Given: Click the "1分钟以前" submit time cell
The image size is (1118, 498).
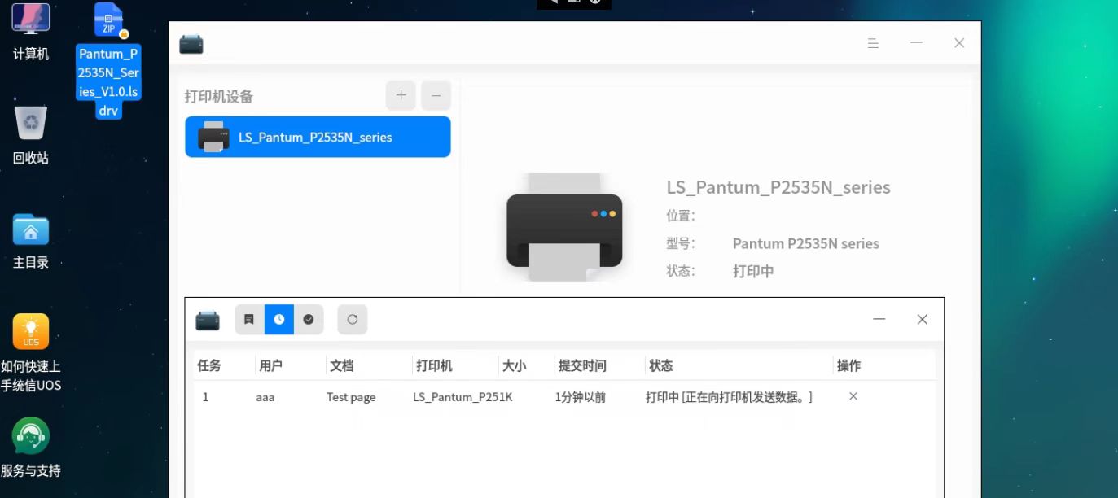Looking at the screenshot, I should pyautogui.click(x=581, y=397).
